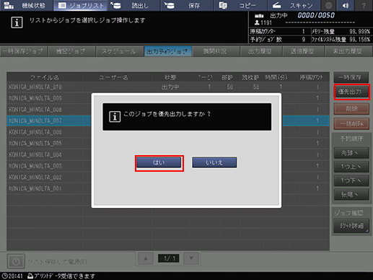
Task: Click the 削除 delete button
Action: coord(351,109)
